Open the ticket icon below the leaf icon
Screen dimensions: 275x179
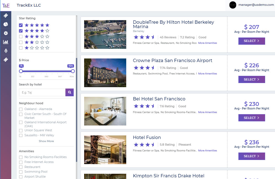(6, 60)
